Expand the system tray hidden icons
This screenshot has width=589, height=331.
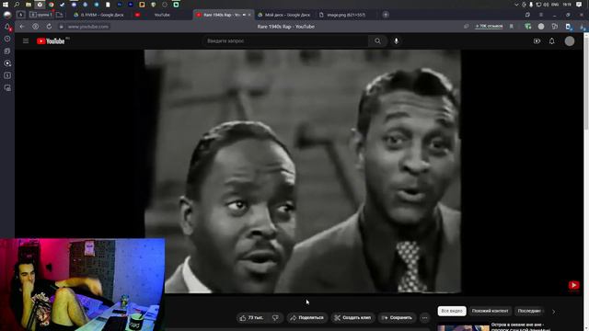tap(516, 5)
